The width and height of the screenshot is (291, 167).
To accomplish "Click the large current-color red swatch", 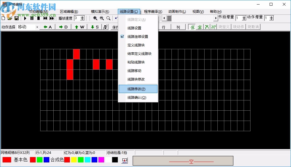I will point(7,160).
